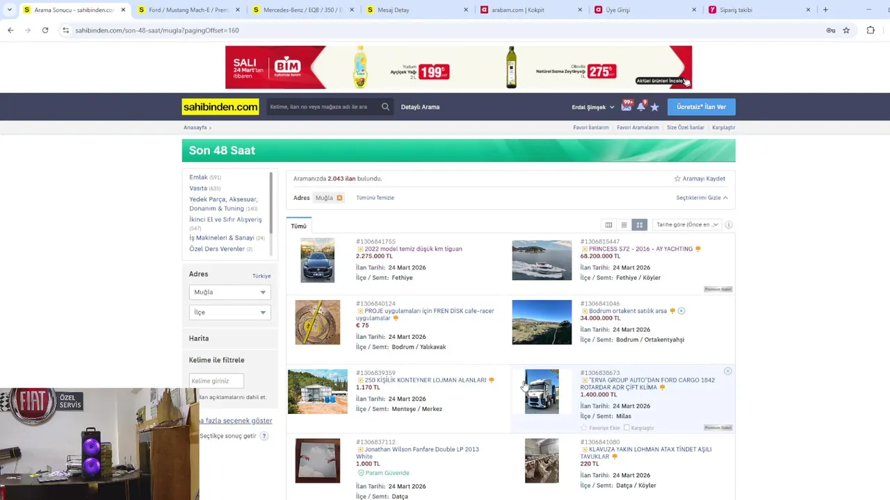Tick the Karşılaştır checkbox on Ford Cargo listing
890x500 pixels.
pos(627,428)
